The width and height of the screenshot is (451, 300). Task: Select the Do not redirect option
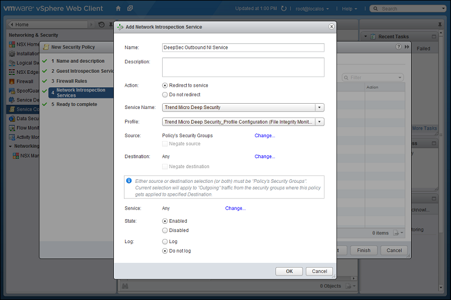[x=165, y=94]
